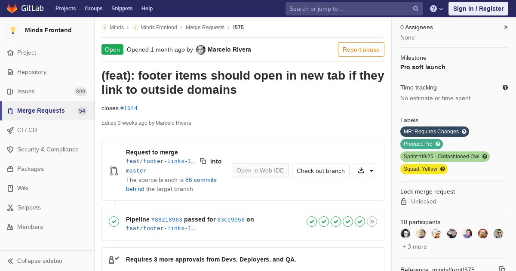Open Help in the top bar
Viewport: 516px width, 271px height.
click(x=147, y=9)
